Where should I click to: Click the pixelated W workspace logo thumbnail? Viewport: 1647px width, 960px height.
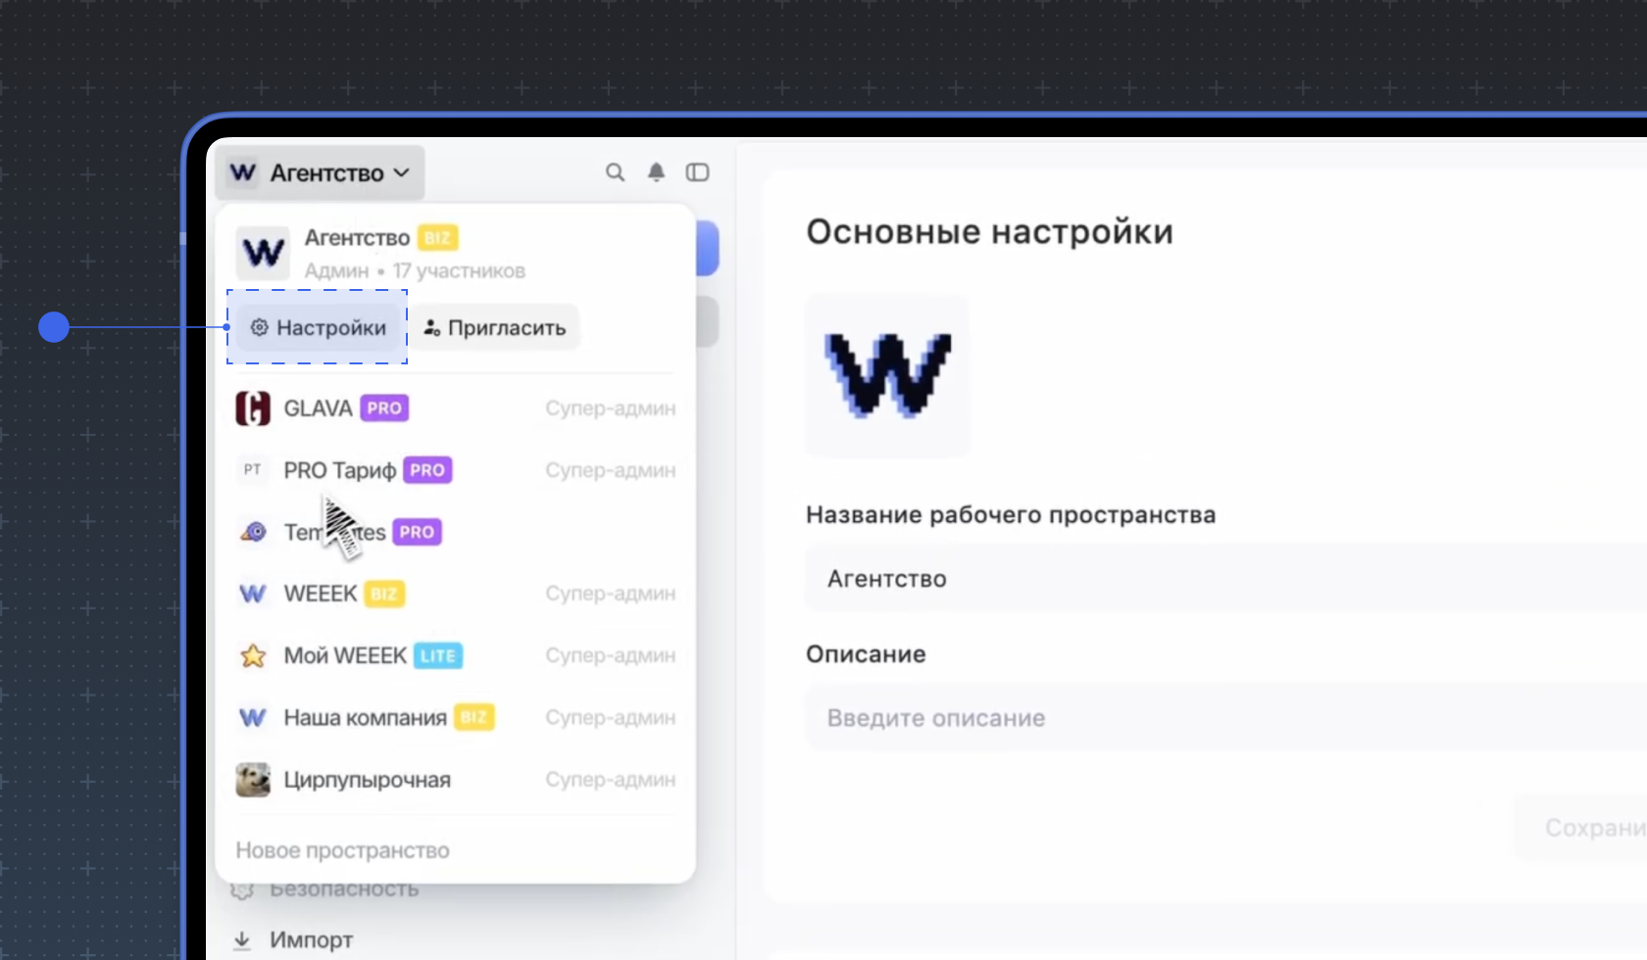tap(885, 376)
